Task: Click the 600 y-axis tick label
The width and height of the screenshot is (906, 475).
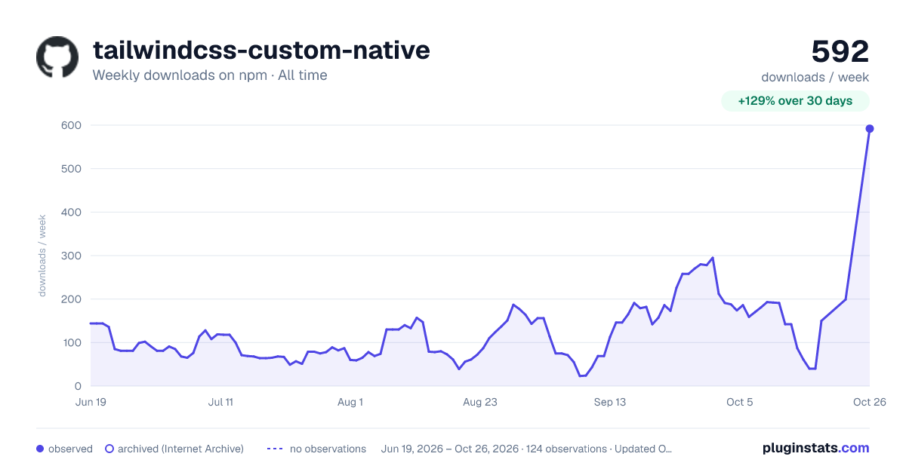Action: point(72,125)
